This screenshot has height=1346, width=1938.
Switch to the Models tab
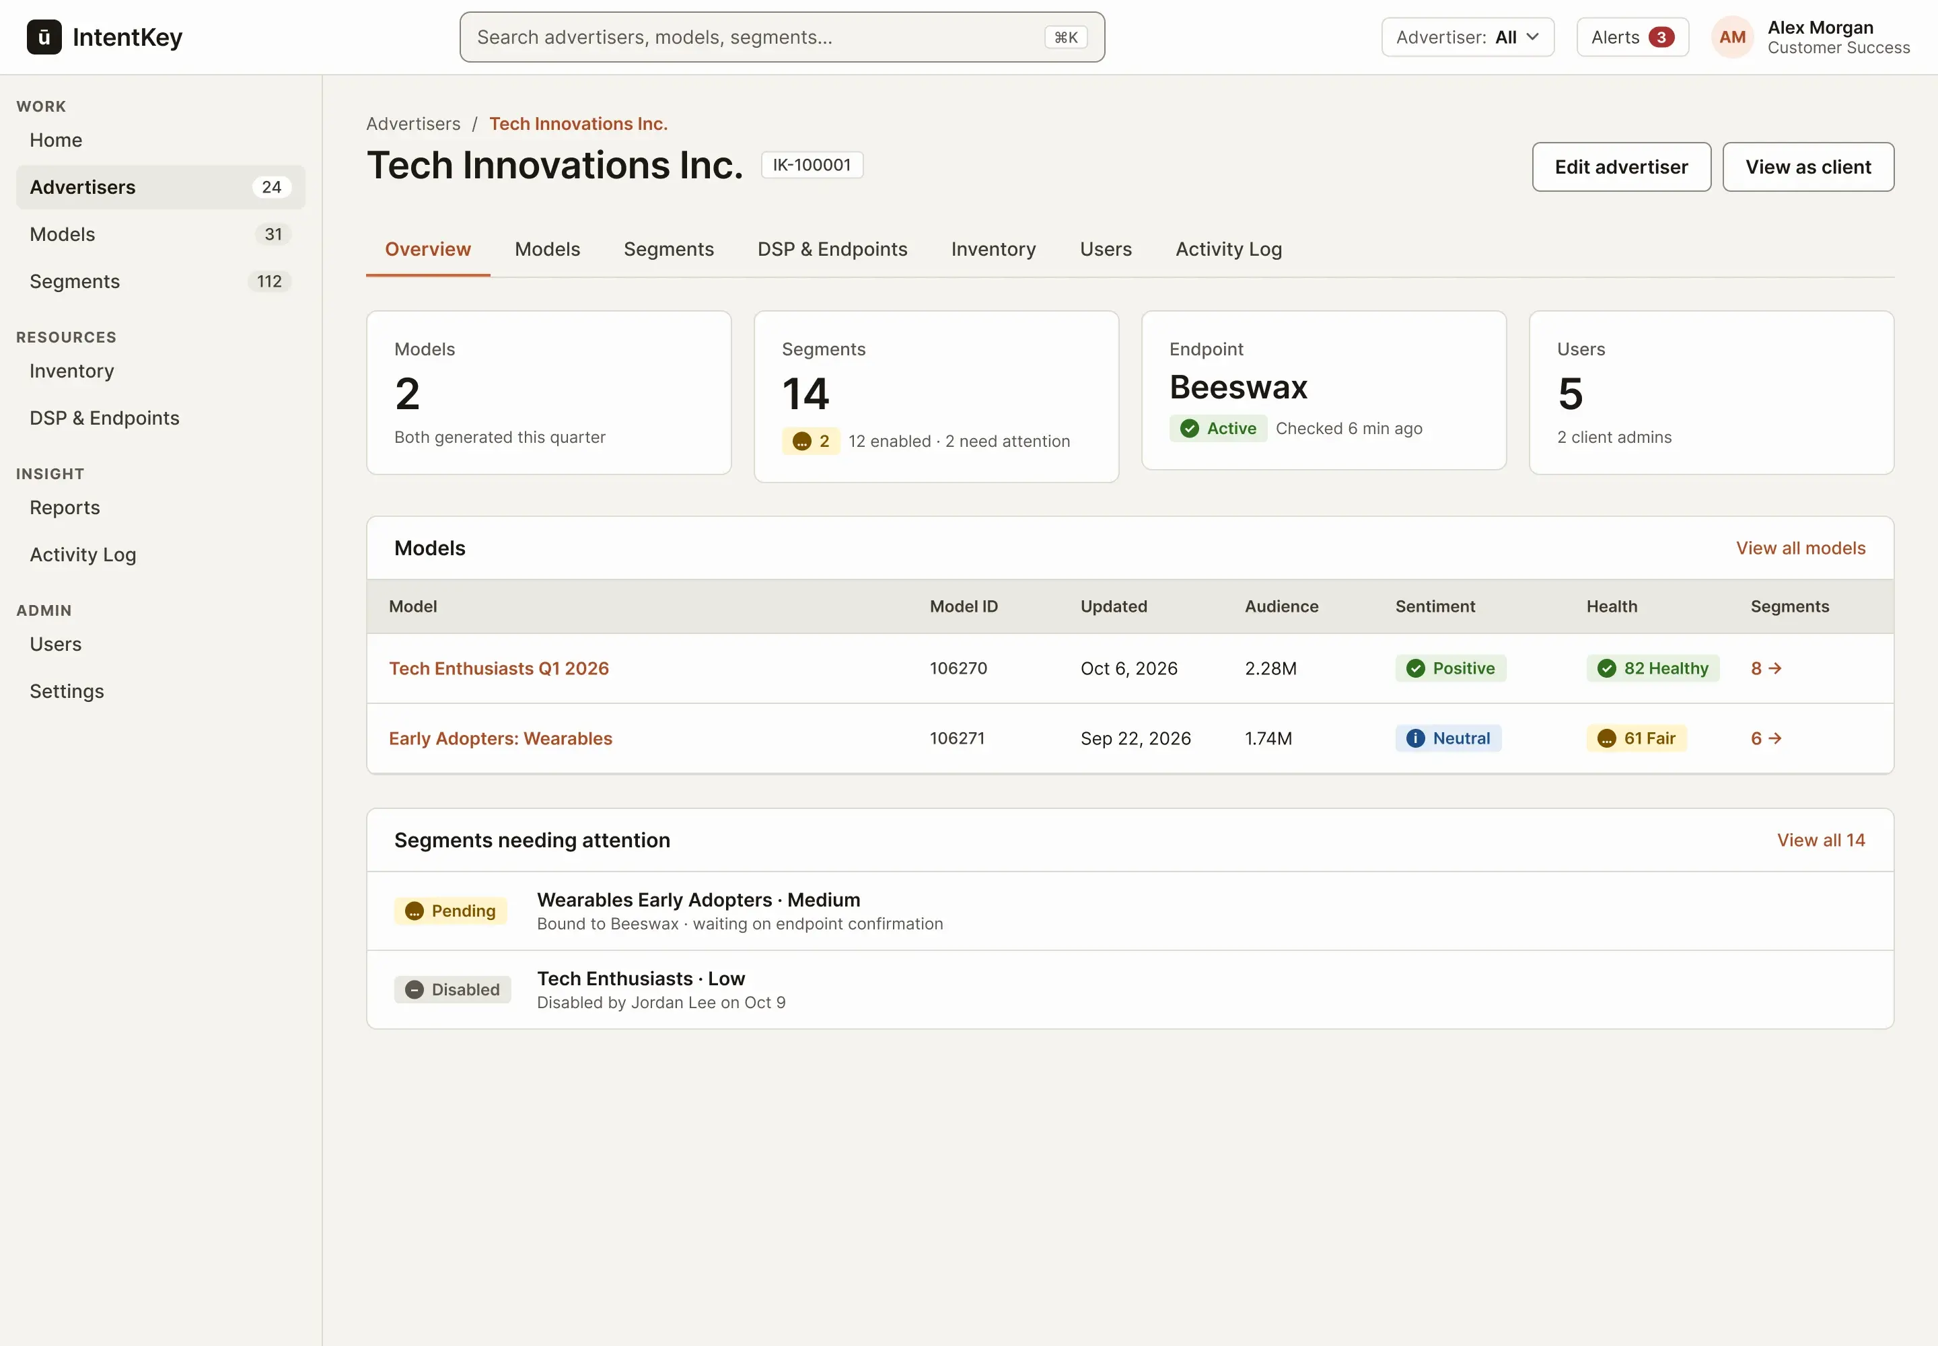(x=547, y=249)
